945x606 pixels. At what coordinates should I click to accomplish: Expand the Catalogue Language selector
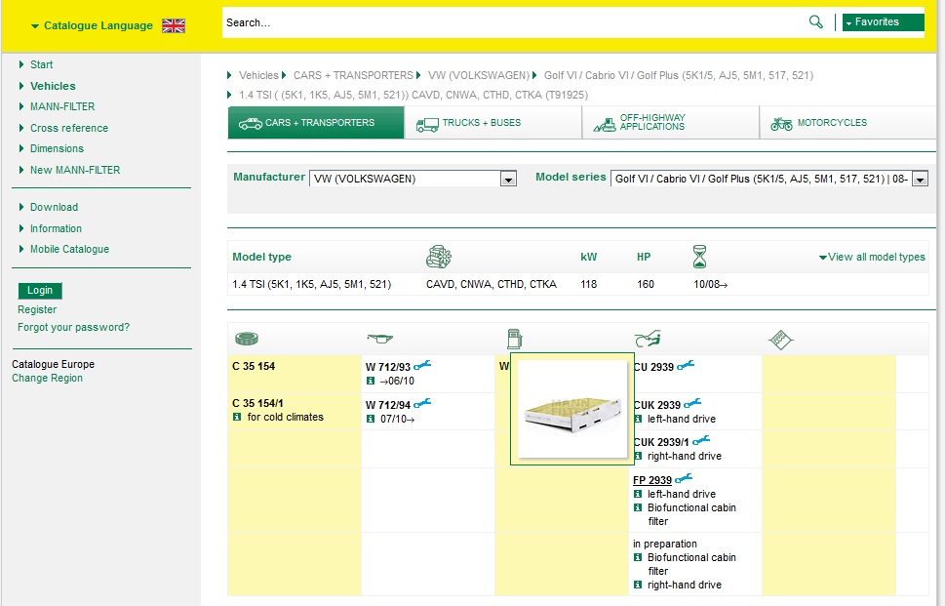[x=92, y=25]
